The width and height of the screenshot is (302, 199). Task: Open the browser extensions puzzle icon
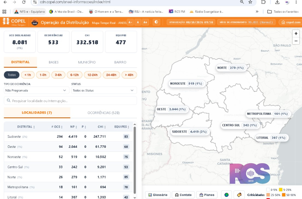coord(263,2)
